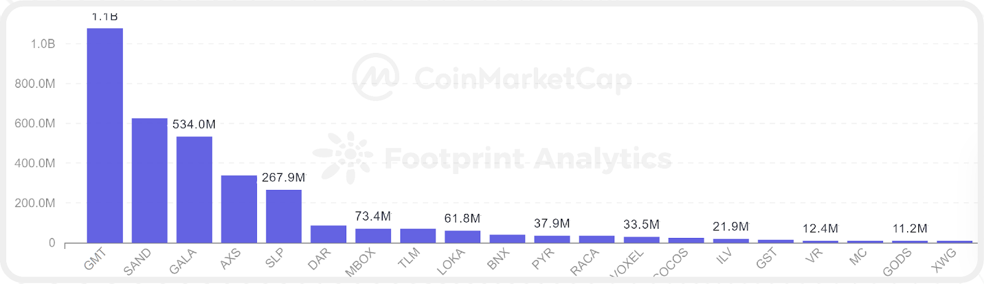Viewport: 984px width, 284px height.
Task: Click the CoinMarketCap logo watermark icon
Action: (375, 77)
